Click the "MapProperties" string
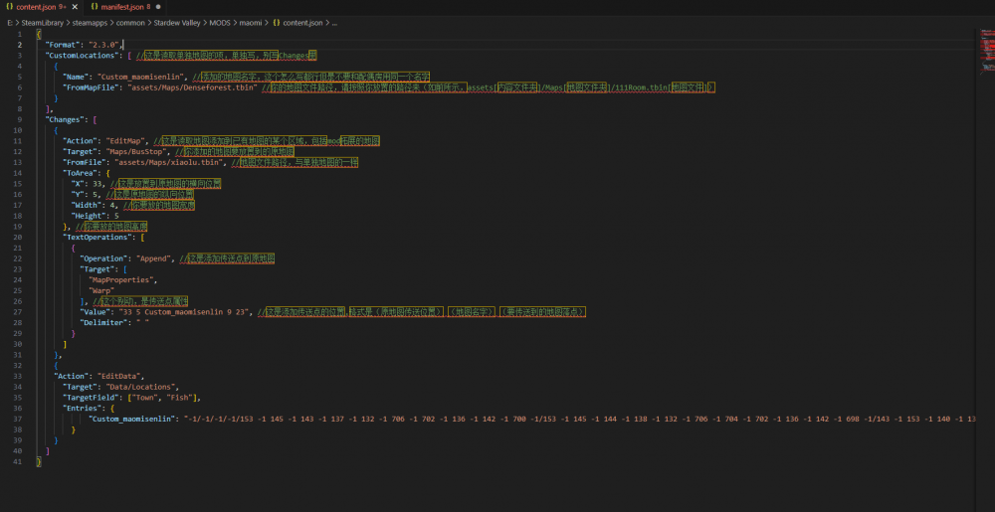This screenshot has width=995, height=512. pos(122,279)
